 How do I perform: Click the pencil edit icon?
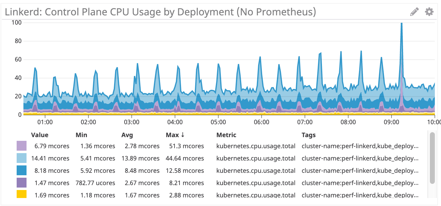414,12
